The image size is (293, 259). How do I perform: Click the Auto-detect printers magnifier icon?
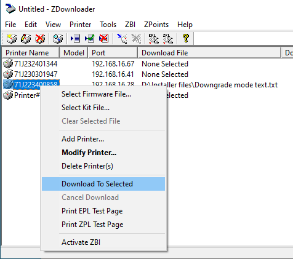58,38
